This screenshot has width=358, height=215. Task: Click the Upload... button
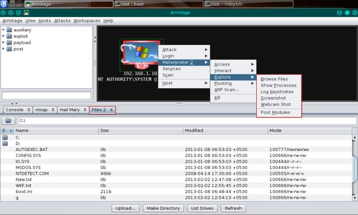click(125, 208)
